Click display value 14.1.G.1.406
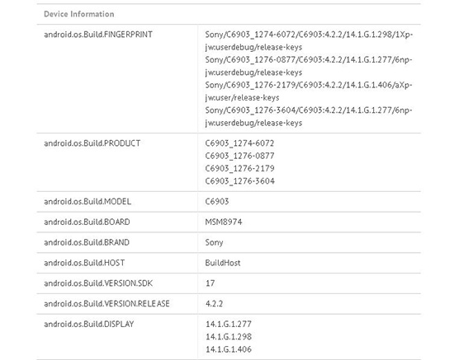 point(229,349)
